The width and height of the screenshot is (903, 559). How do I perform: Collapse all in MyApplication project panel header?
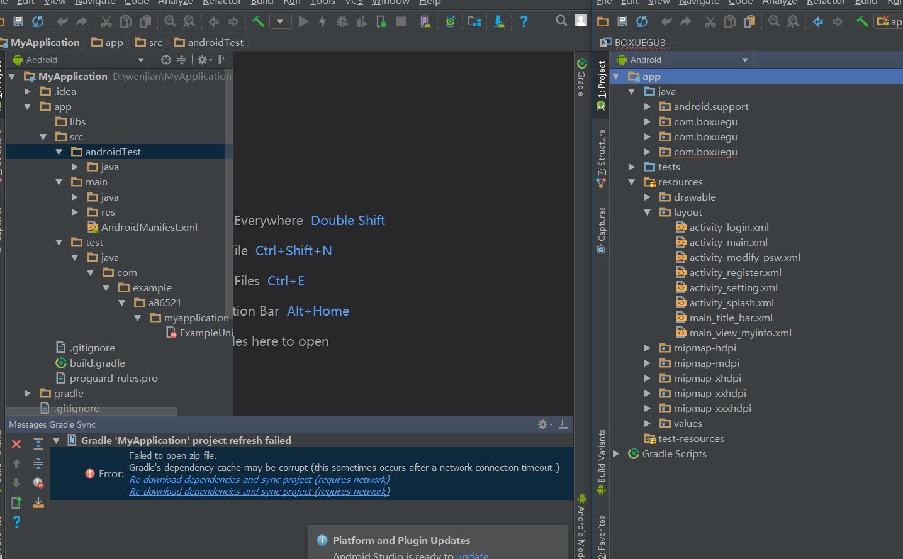pos(181,60)
